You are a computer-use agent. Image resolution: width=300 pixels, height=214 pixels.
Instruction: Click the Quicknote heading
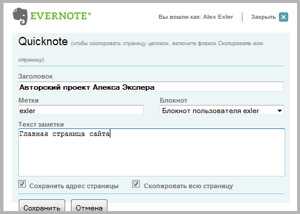pos(43,42)
